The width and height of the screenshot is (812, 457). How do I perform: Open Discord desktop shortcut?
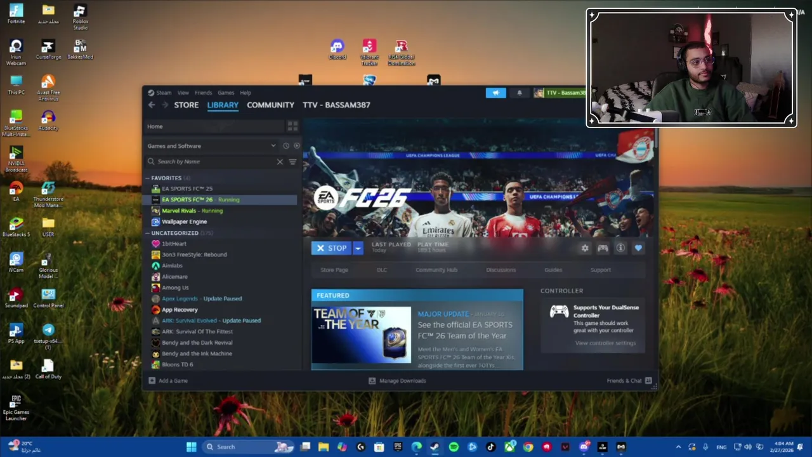point(337,50)
